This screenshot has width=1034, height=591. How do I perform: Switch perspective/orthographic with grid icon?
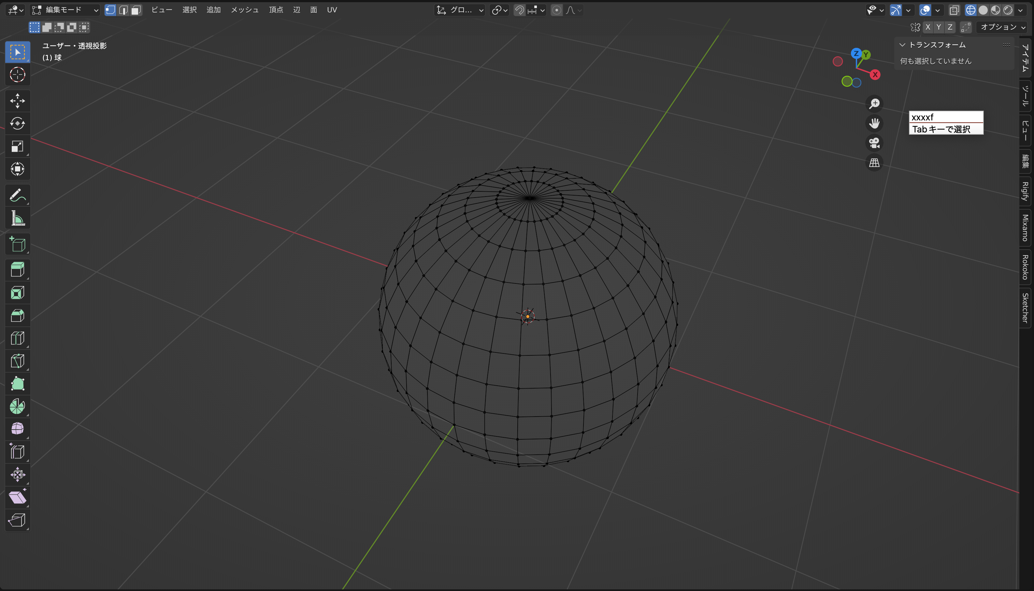[874, 163]
